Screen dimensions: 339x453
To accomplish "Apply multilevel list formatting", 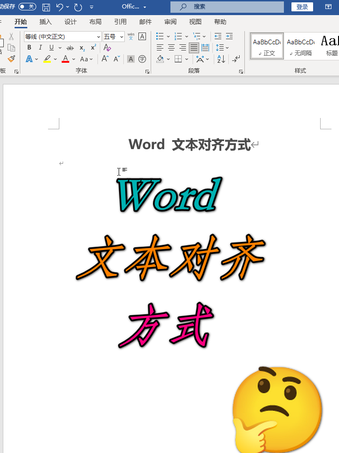I will 197,36.
